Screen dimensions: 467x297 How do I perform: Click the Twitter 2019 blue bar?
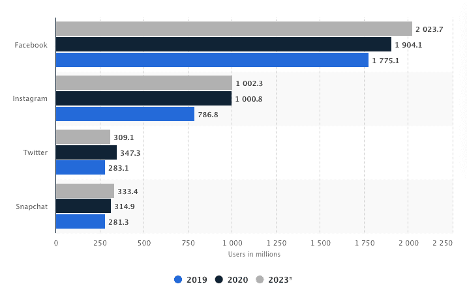tap(80, 167)
